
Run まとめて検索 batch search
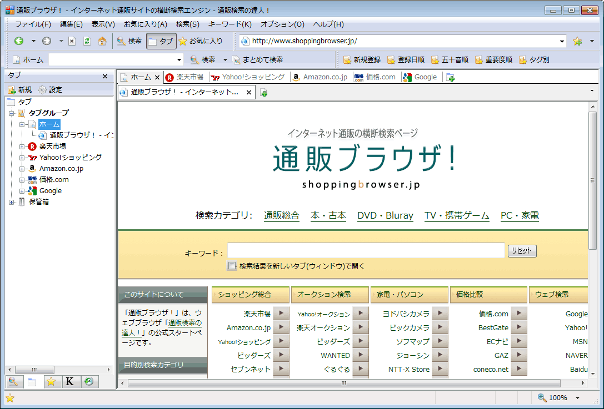pos(258,59)
